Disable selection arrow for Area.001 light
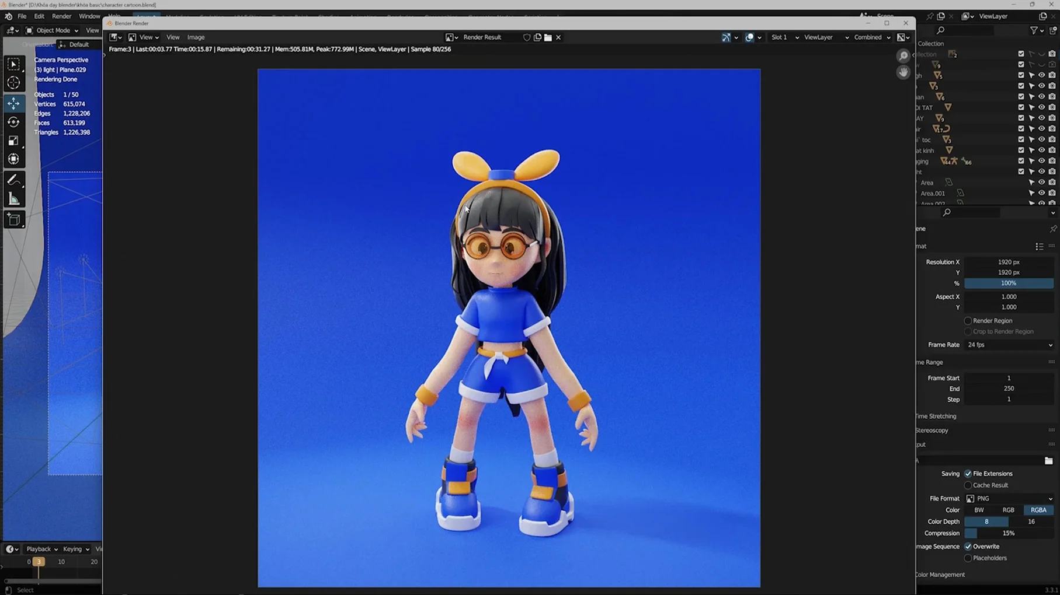Image resolution: width=1060 pixels, height=595 pixels. 1031,193
